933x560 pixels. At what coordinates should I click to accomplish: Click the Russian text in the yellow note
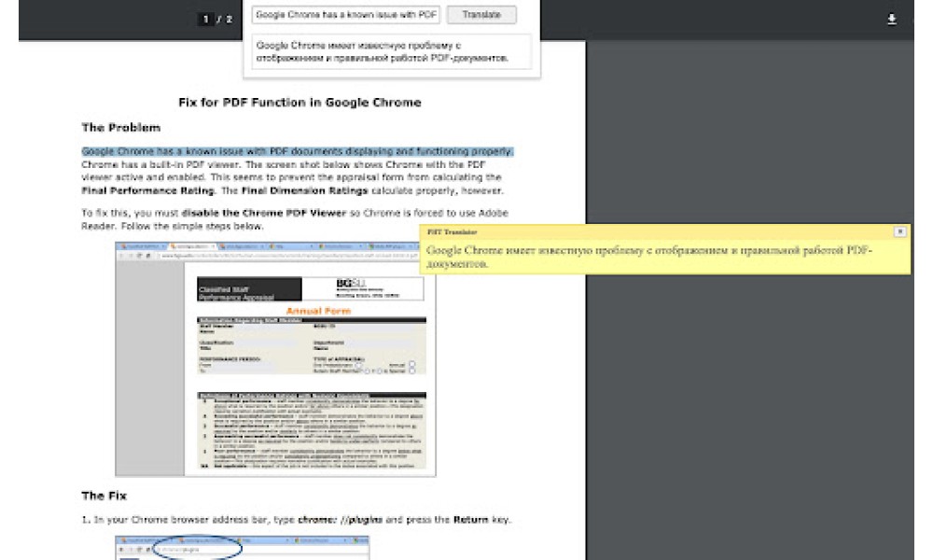(649, 257)
